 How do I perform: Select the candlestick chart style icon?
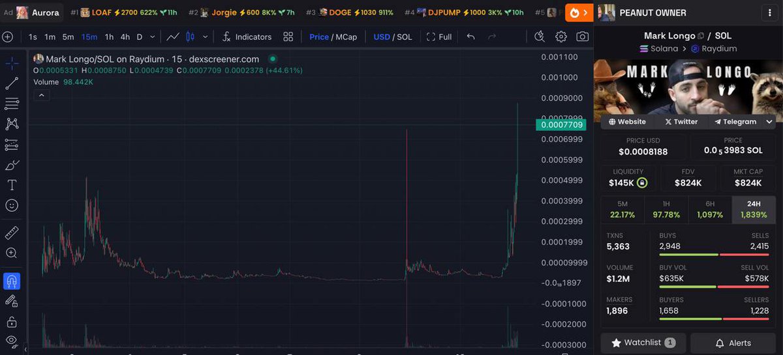191,37
